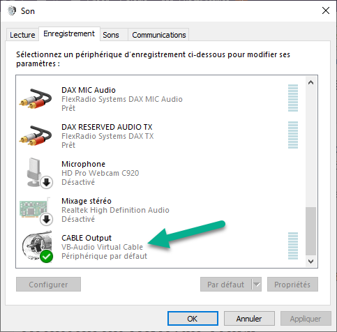Click the Propriétés button
Screen dimensions: 337x332
point(292,284)
